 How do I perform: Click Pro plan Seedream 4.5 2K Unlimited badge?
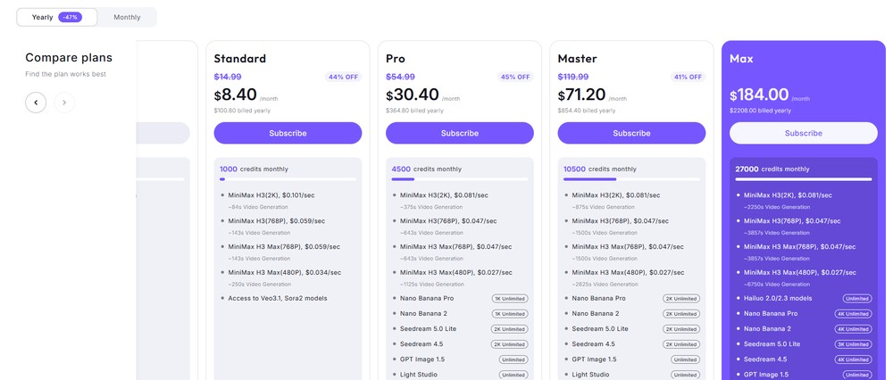[x=510, y=344]
